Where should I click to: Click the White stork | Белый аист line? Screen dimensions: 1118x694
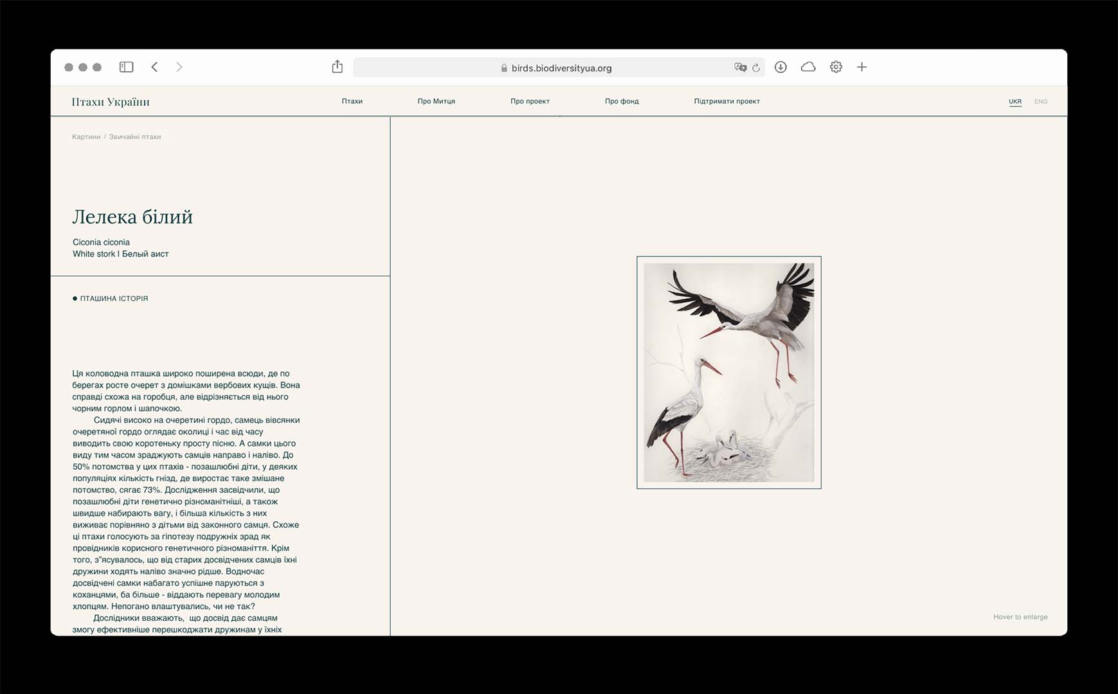click(x=121, y=254)
